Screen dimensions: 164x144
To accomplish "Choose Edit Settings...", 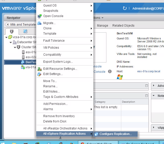I will coord(65,74).
